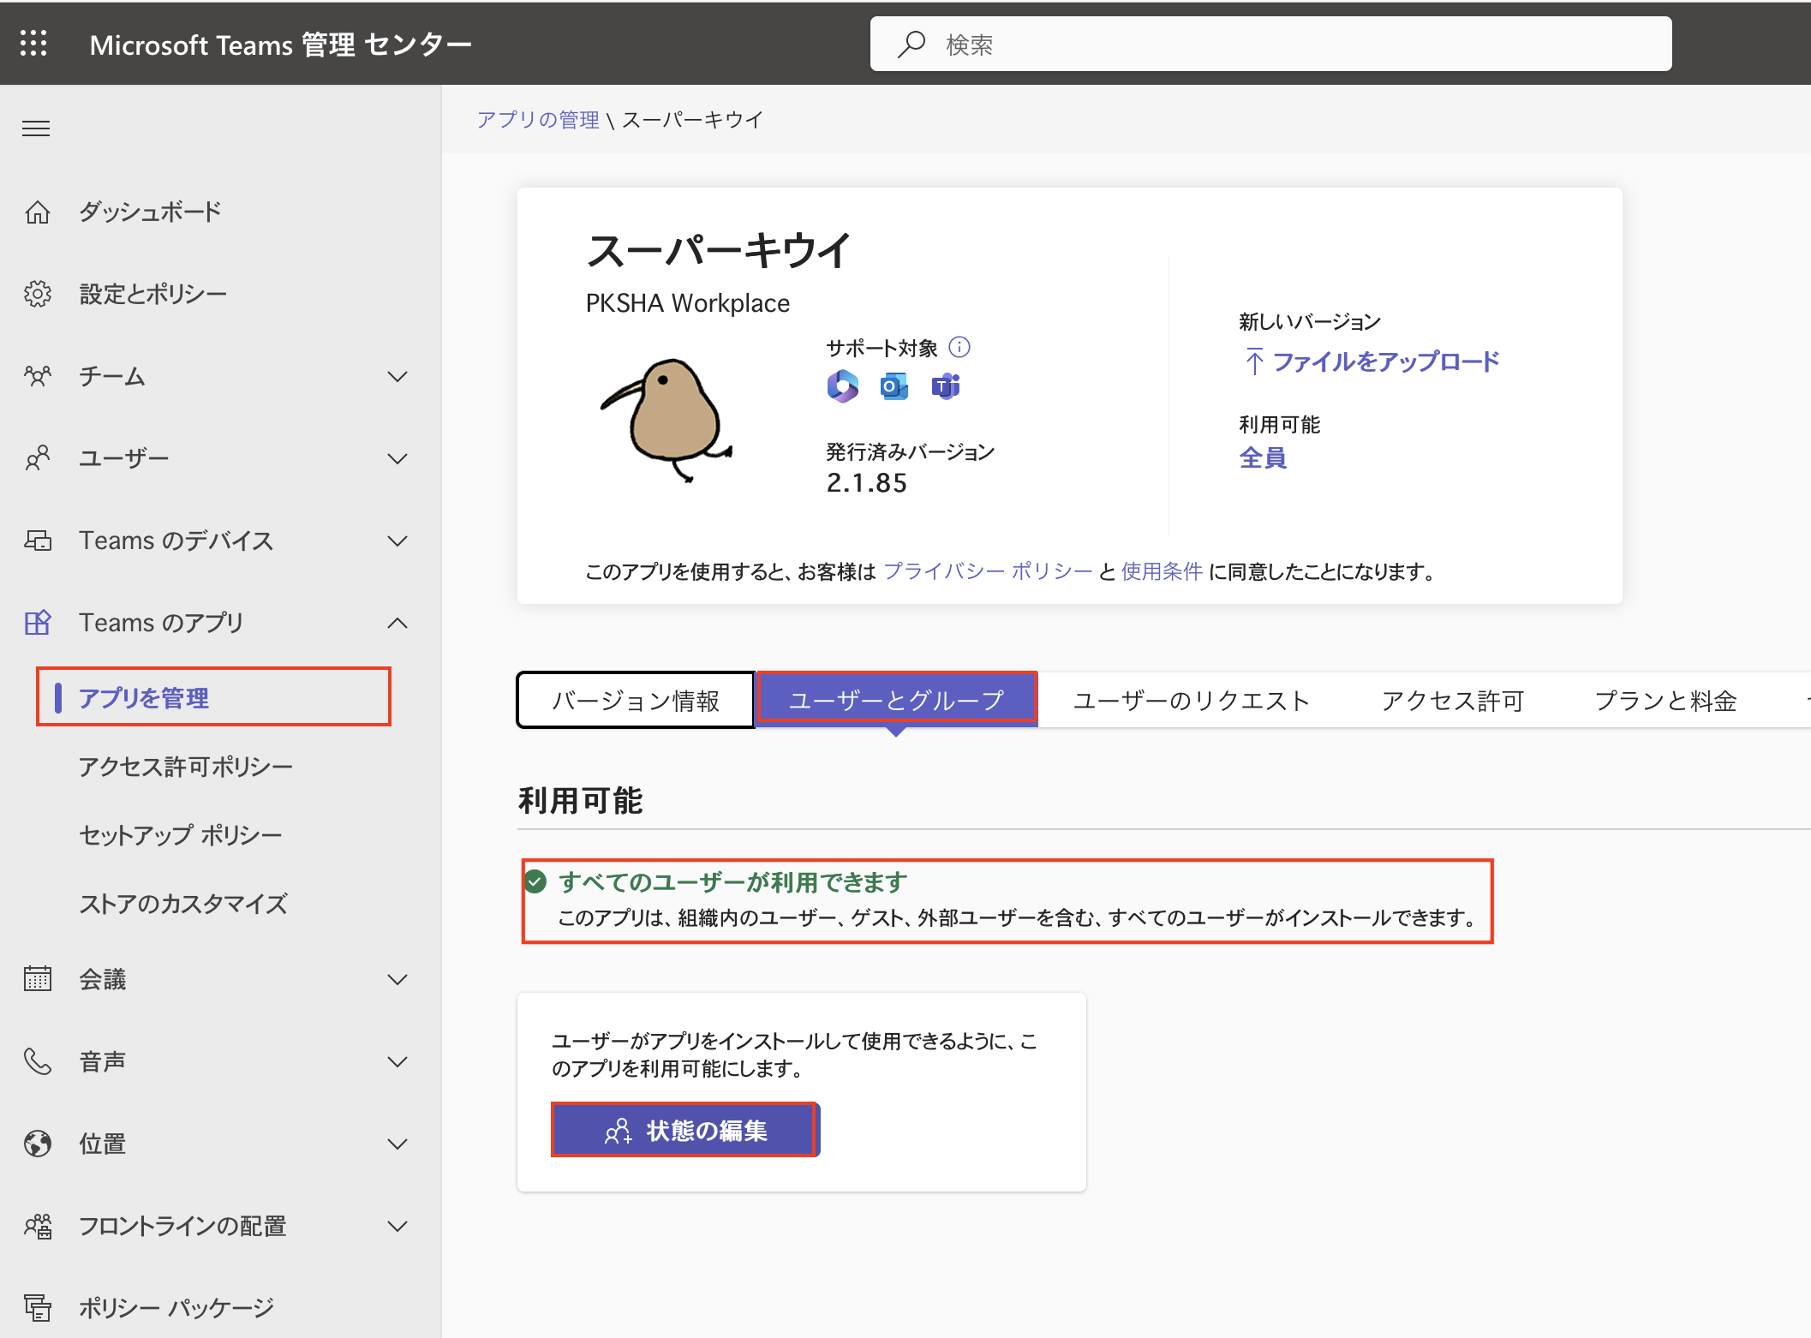Click the voice phone icon
Viewport: 1811px width, 1338px height.
tap(37, 1061)
